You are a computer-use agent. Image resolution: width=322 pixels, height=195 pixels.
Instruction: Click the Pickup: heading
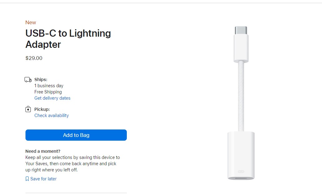(42, 109)
